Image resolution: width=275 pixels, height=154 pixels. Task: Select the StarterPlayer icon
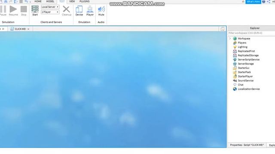tap(235, 76)
